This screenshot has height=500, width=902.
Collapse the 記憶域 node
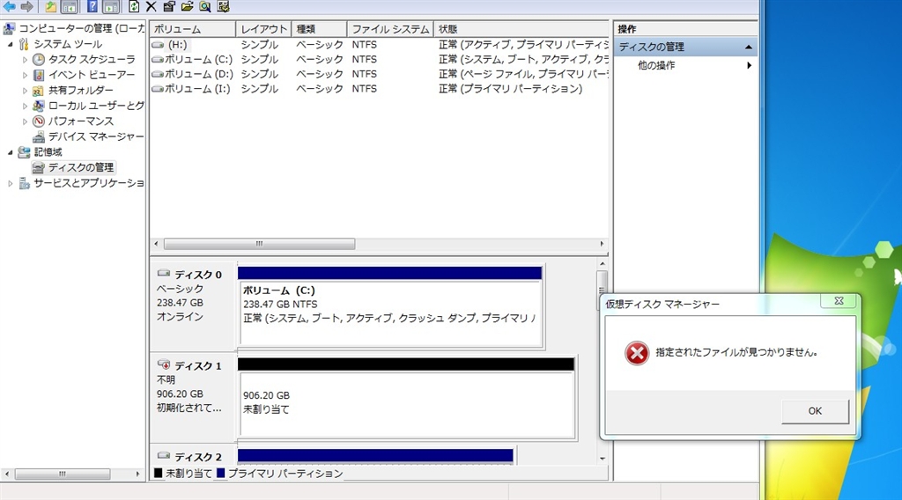[10, 152]
